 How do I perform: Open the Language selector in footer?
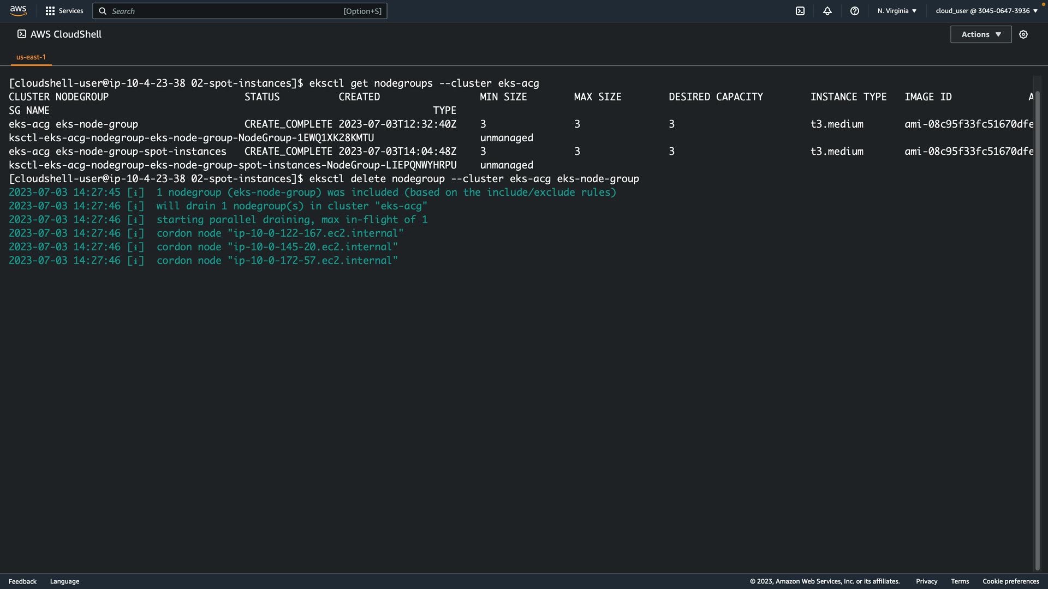[64, 581]
